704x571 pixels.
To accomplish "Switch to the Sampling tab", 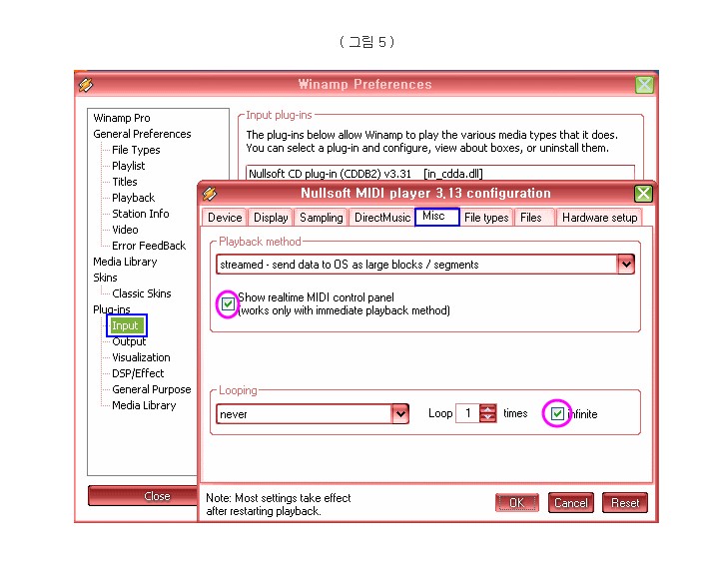I will [x=321, y=218].
